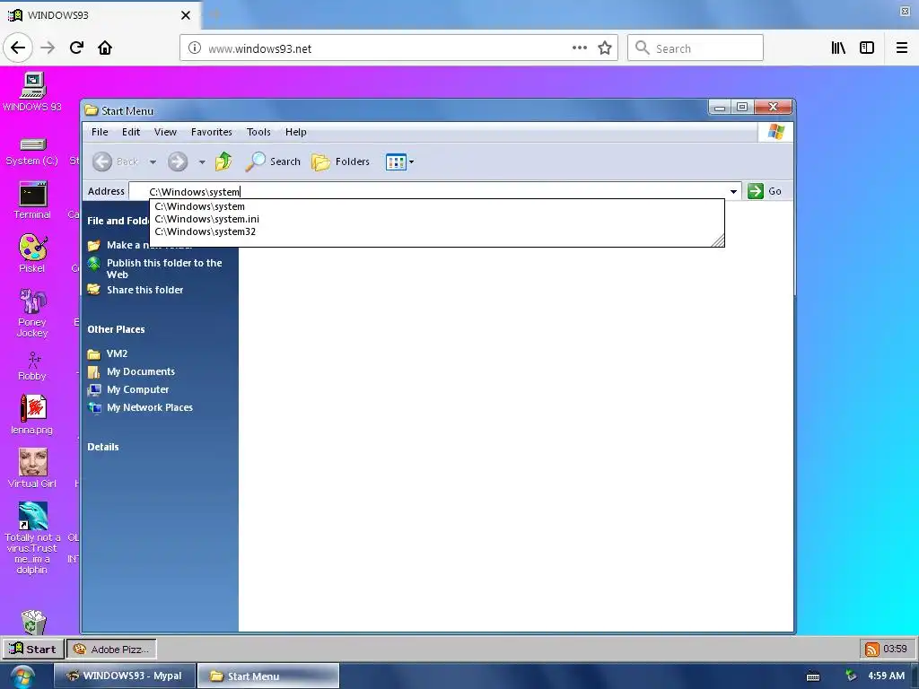Click site information icon in URL bar
This screenshot has height=689, width=919.
pyautogui.click(x=194, y=48)
